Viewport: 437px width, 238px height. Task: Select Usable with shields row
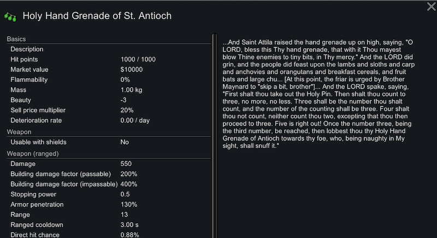[109, 142]
